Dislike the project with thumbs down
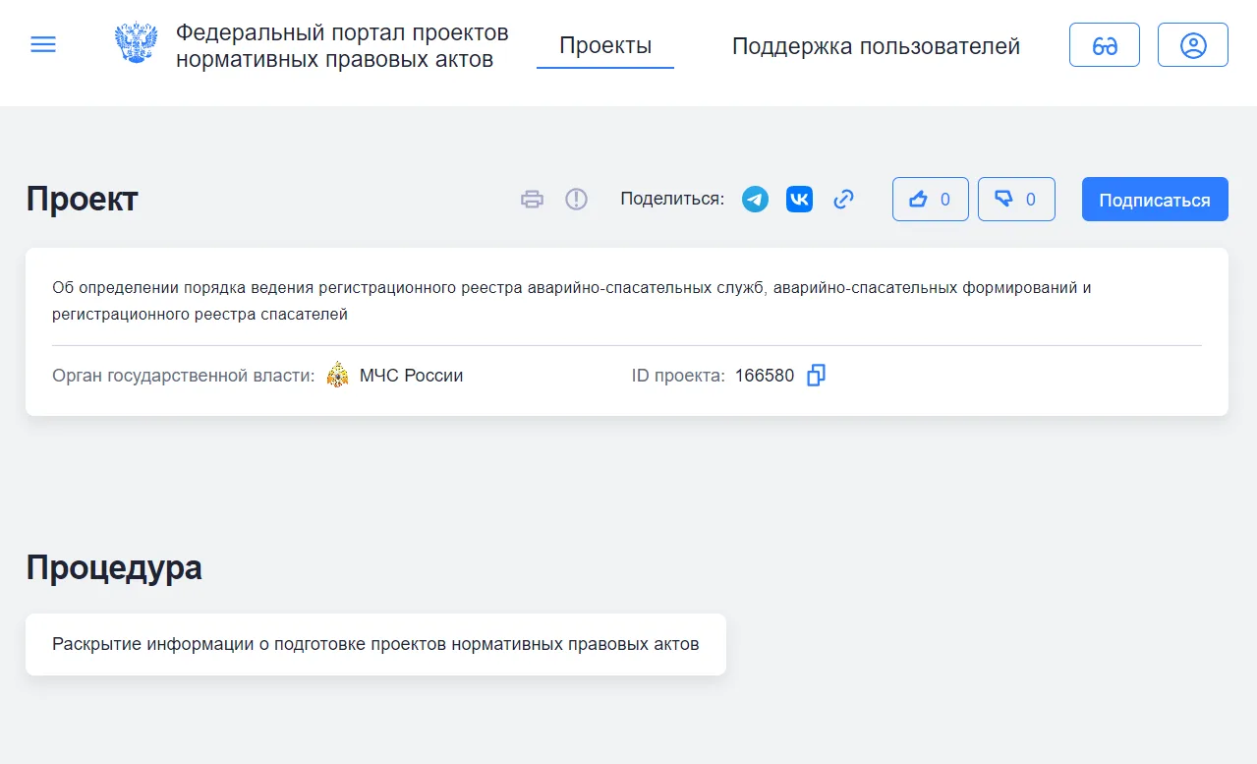1257x764 pixels. 1016,200
